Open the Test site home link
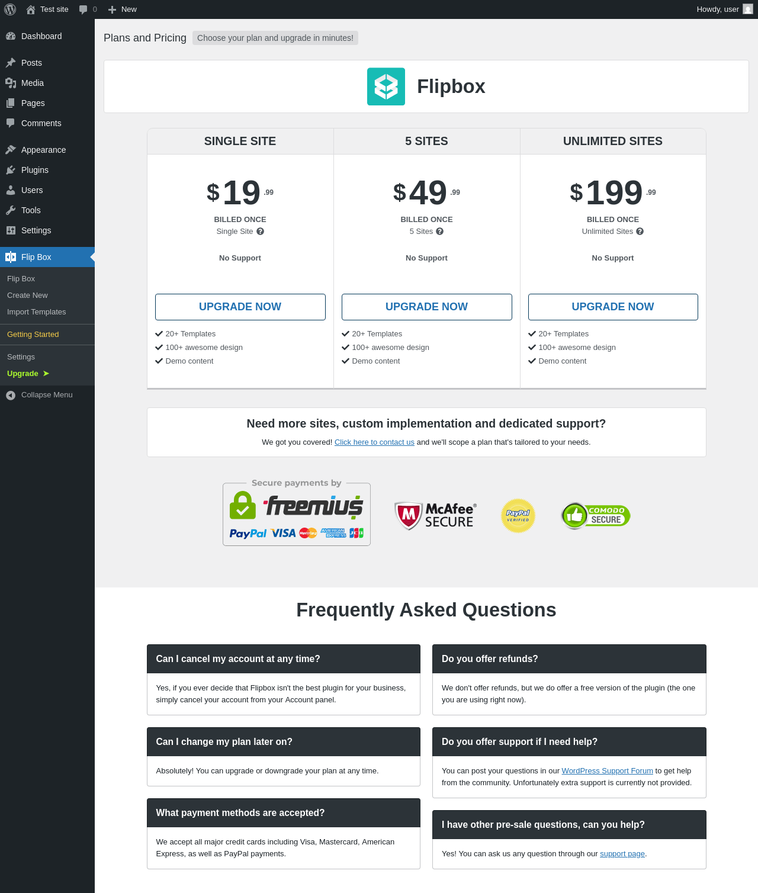 tap(47, 9)
